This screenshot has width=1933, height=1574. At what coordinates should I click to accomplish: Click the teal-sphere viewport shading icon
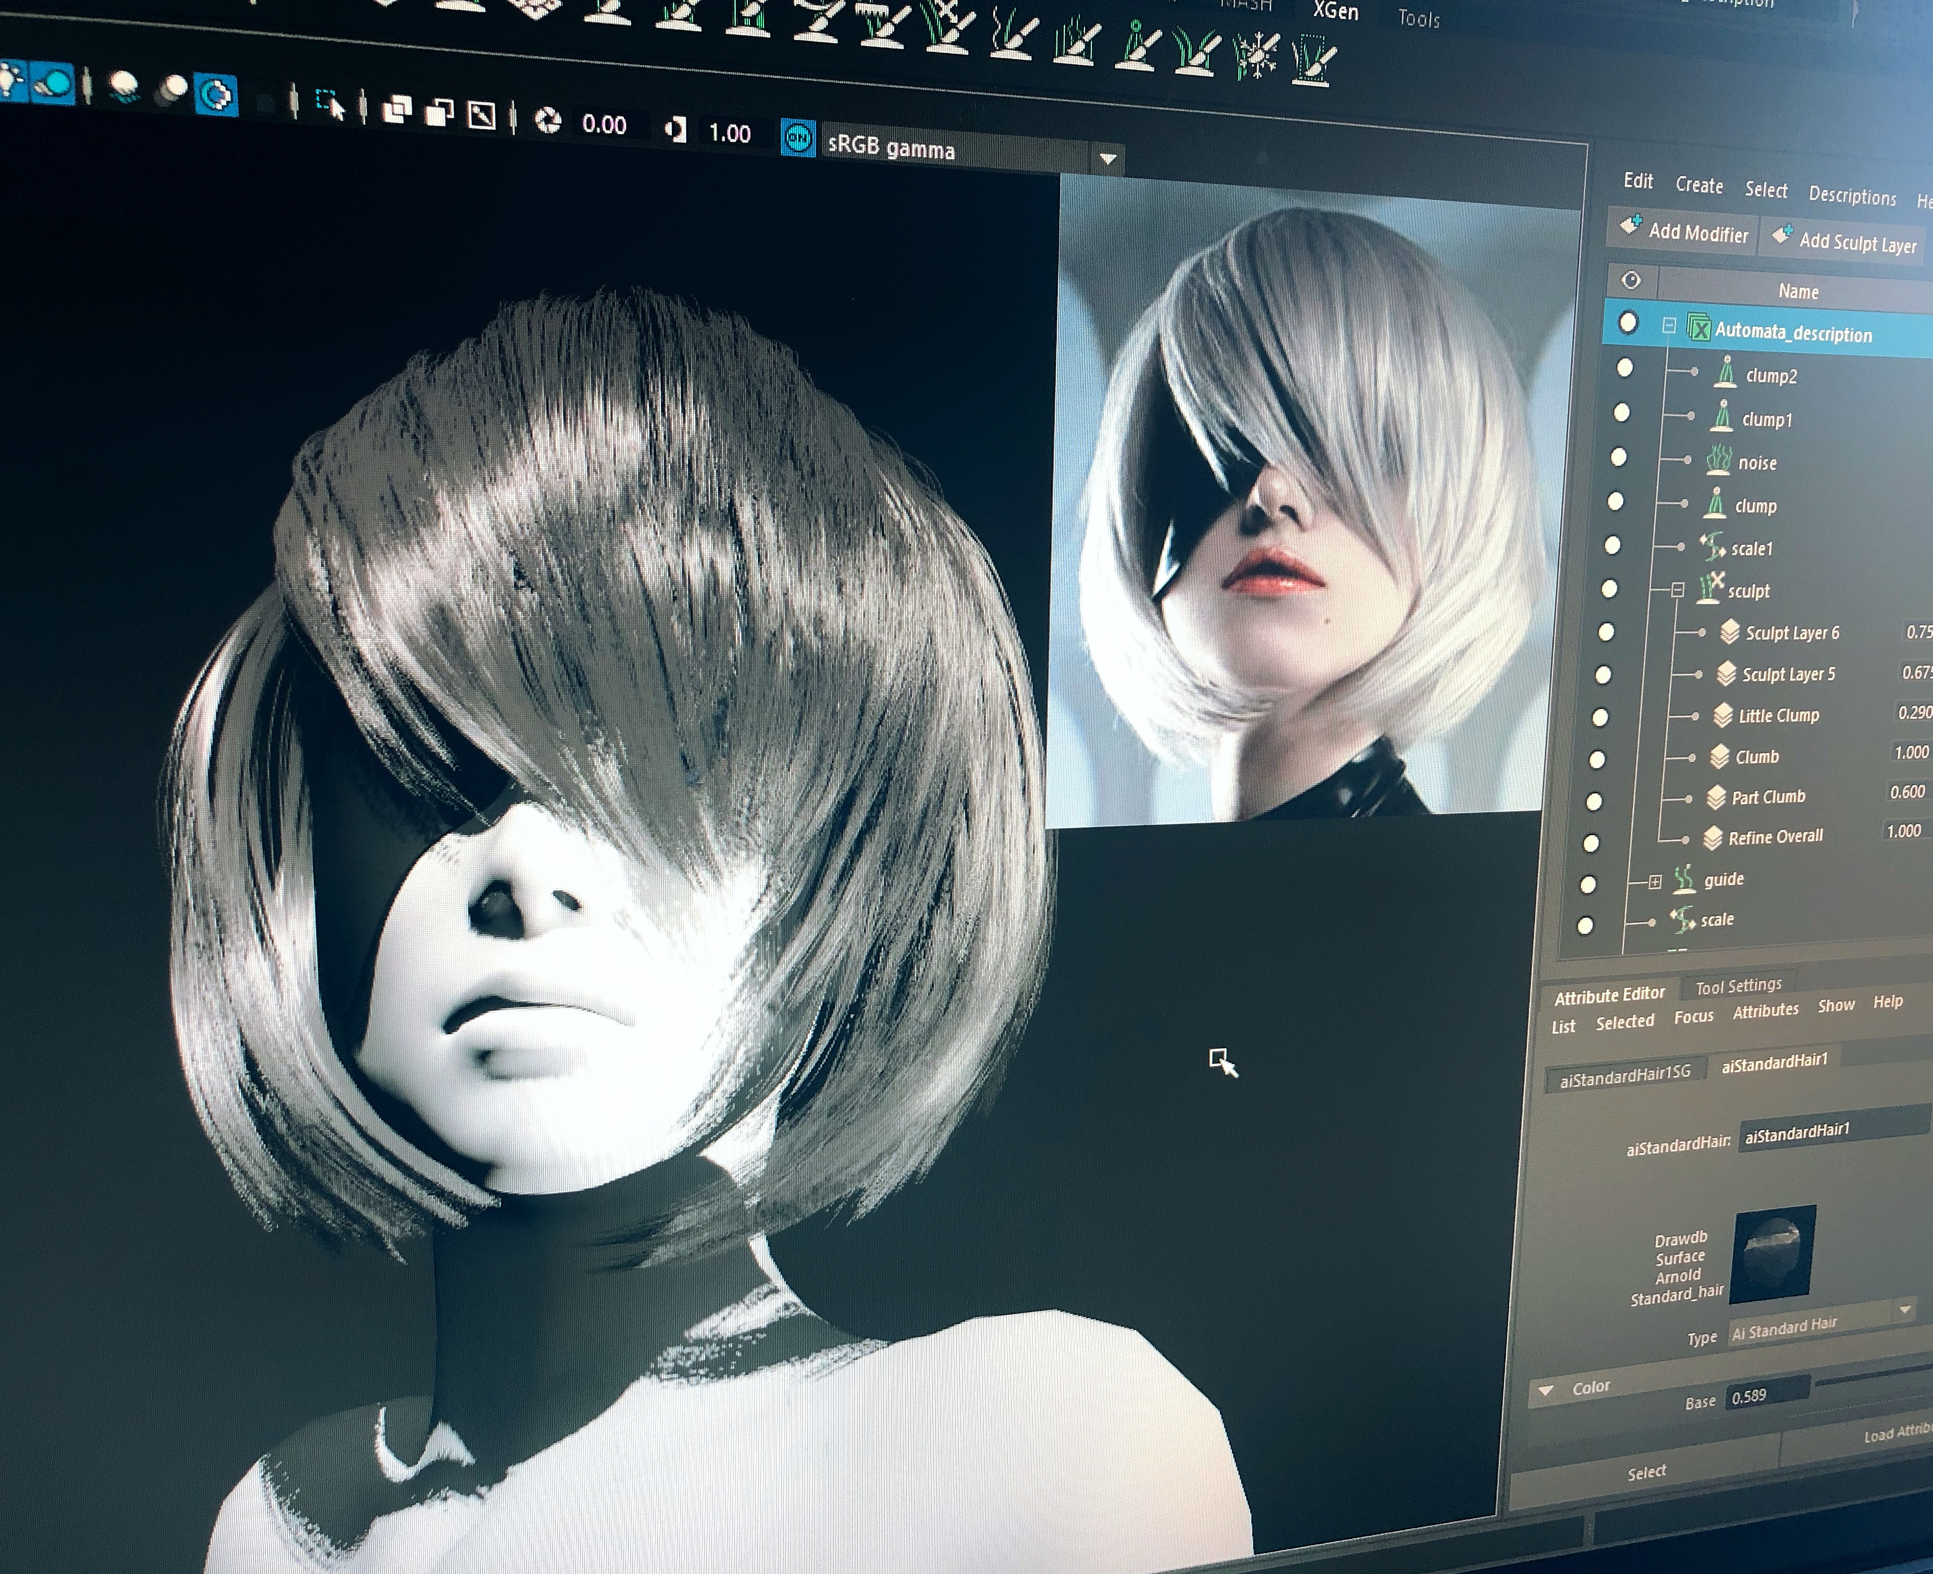[x=52, y=84]
